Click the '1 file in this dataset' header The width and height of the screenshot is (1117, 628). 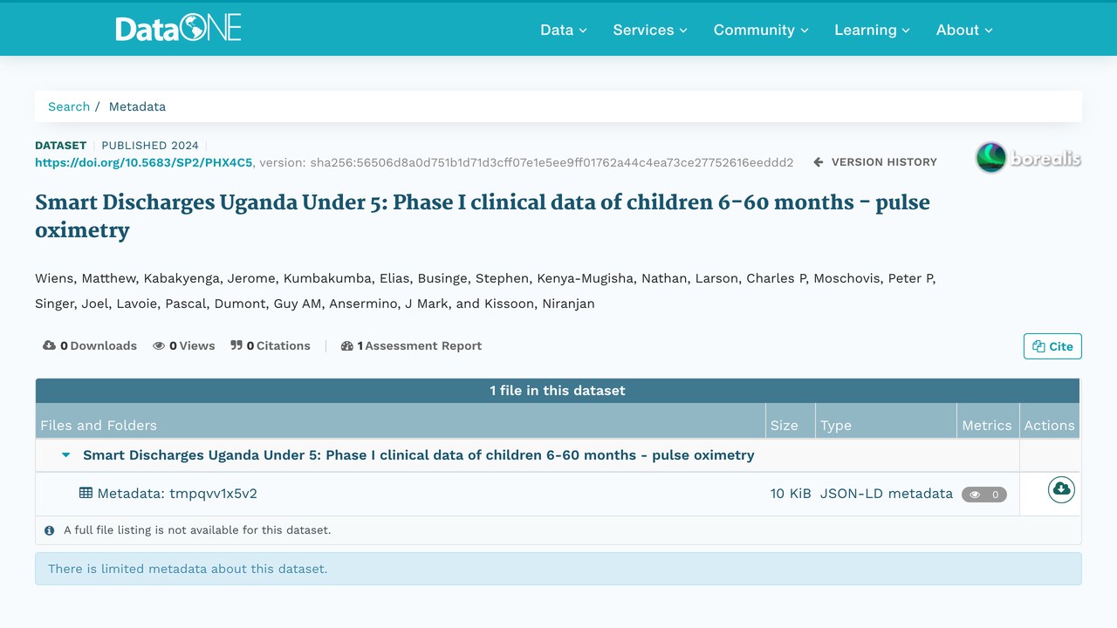tap(558, 391)
